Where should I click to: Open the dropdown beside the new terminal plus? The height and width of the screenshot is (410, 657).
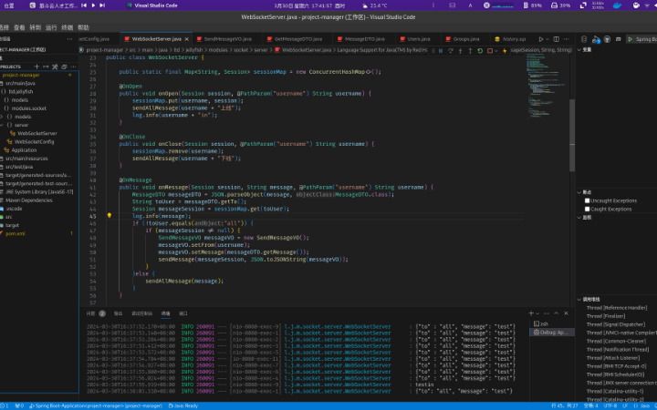click(537, 313)
